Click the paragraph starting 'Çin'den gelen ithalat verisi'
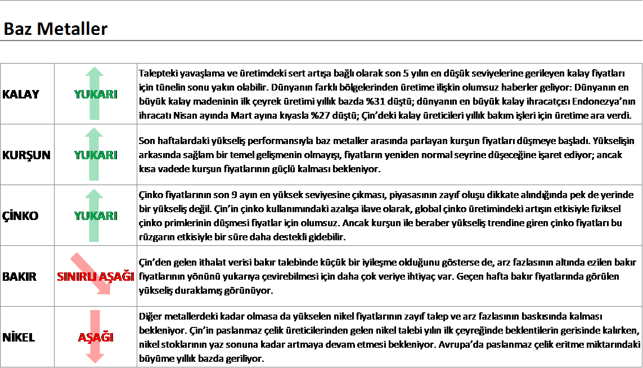This screenshot has height=368, width=643. pos(388,276)
